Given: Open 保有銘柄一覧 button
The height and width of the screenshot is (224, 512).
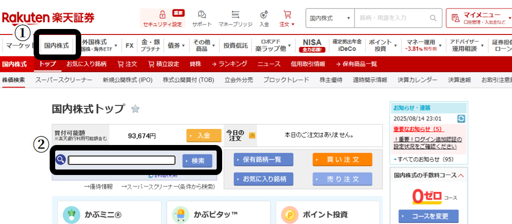Looking at the screenshot, I should [263, 159].
